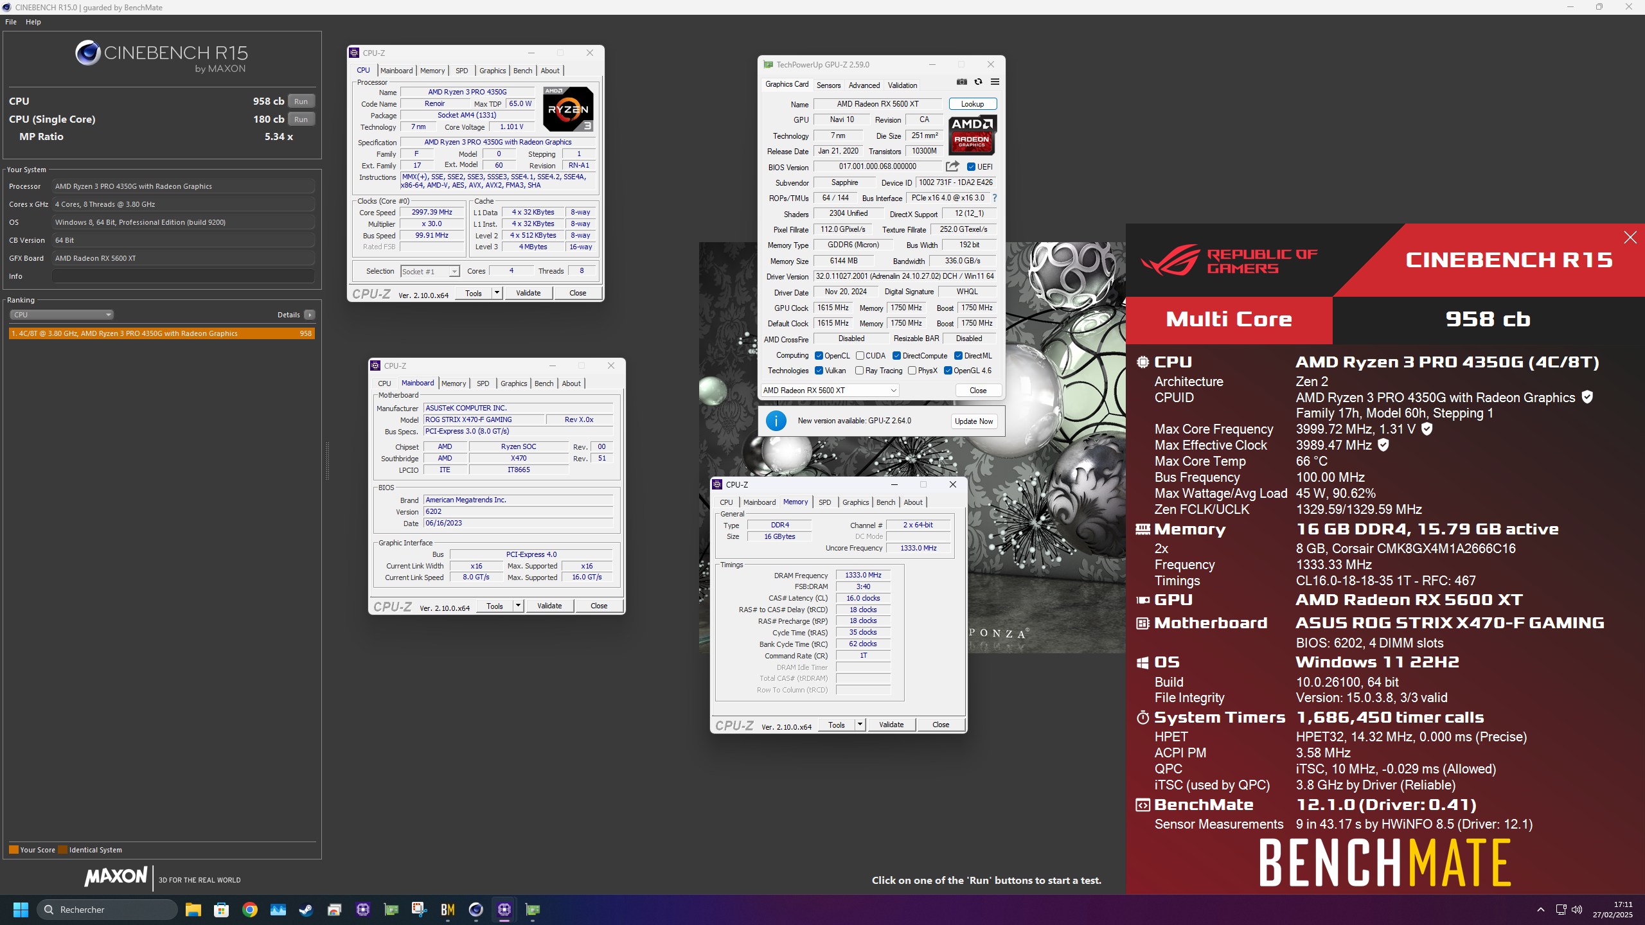Click Validate in CPU-Z Memory window
Image resolution: width=1645 pixels, height=925 pixels.
pyautogui.click(x=891, y=725)
